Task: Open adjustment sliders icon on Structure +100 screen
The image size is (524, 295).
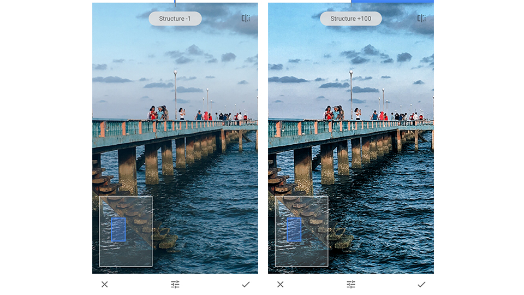Action: [x=351, y=284]
